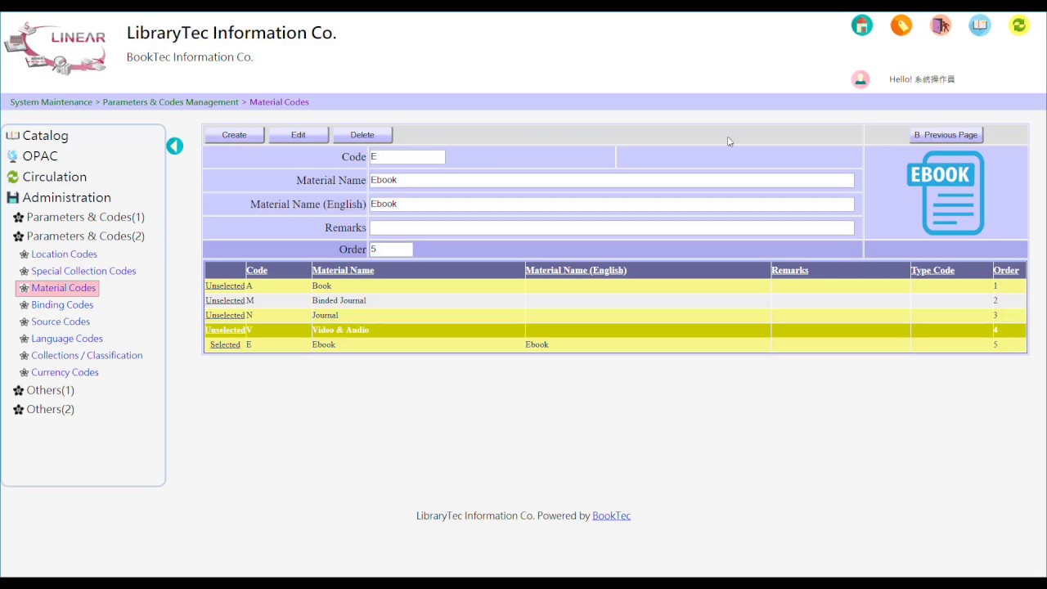Click the yellow-green refresh icon
The height and width of the screenshot is (589, 1047).
click(1019, 25)
